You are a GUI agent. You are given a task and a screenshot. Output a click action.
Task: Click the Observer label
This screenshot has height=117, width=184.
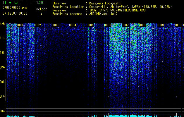tap(59, 3)
